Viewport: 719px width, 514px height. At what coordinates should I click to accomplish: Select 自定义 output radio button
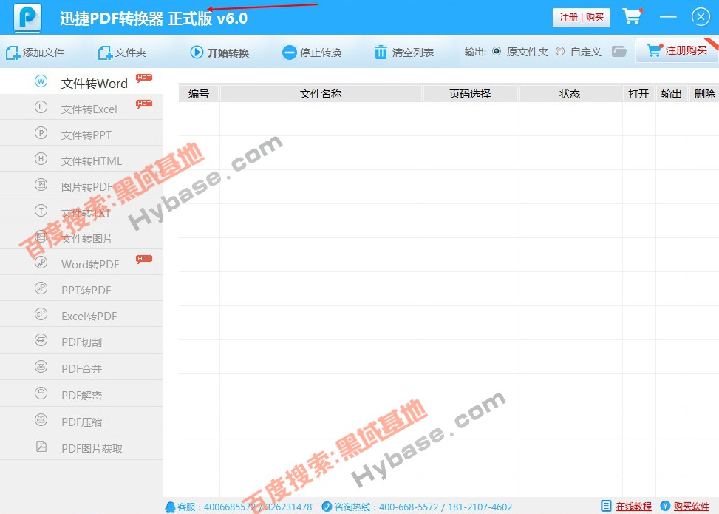coord(560,52)
